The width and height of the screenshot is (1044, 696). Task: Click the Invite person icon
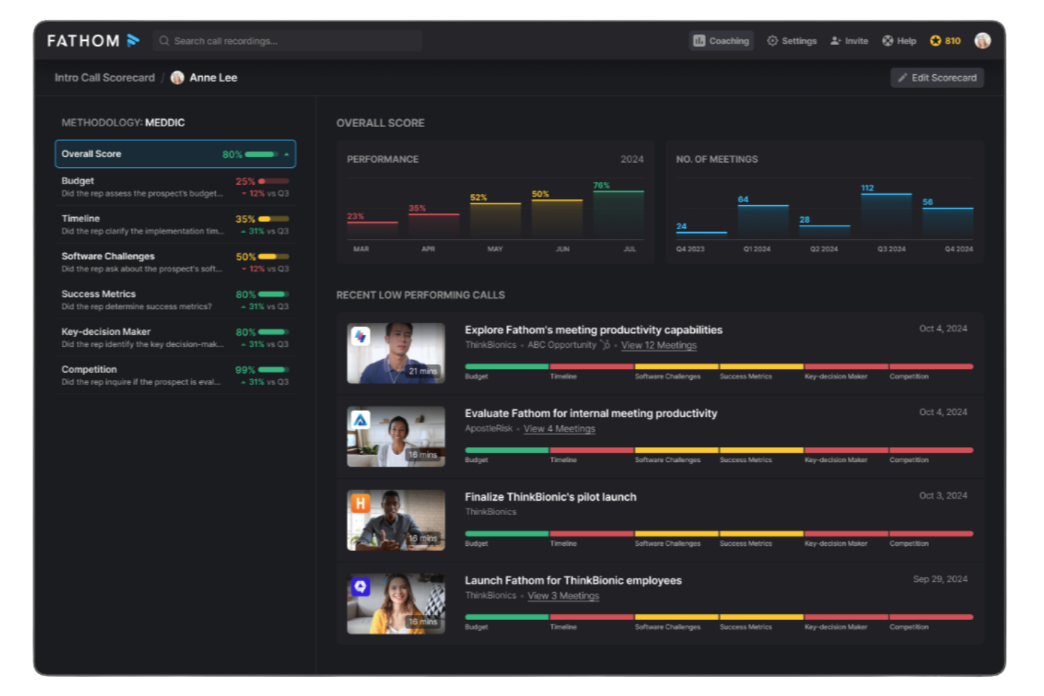tap(835, 41)
